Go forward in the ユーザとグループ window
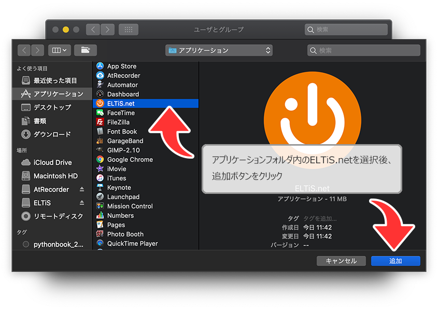Viewport: 438px width, 310px height. point(107,30)
